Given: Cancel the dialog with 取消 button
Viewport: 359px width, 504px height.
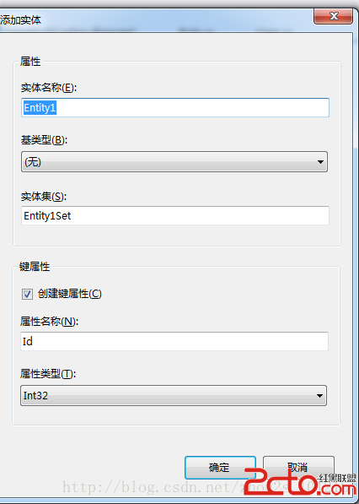Looking at the screenshot, I should [x=298, y=468].
